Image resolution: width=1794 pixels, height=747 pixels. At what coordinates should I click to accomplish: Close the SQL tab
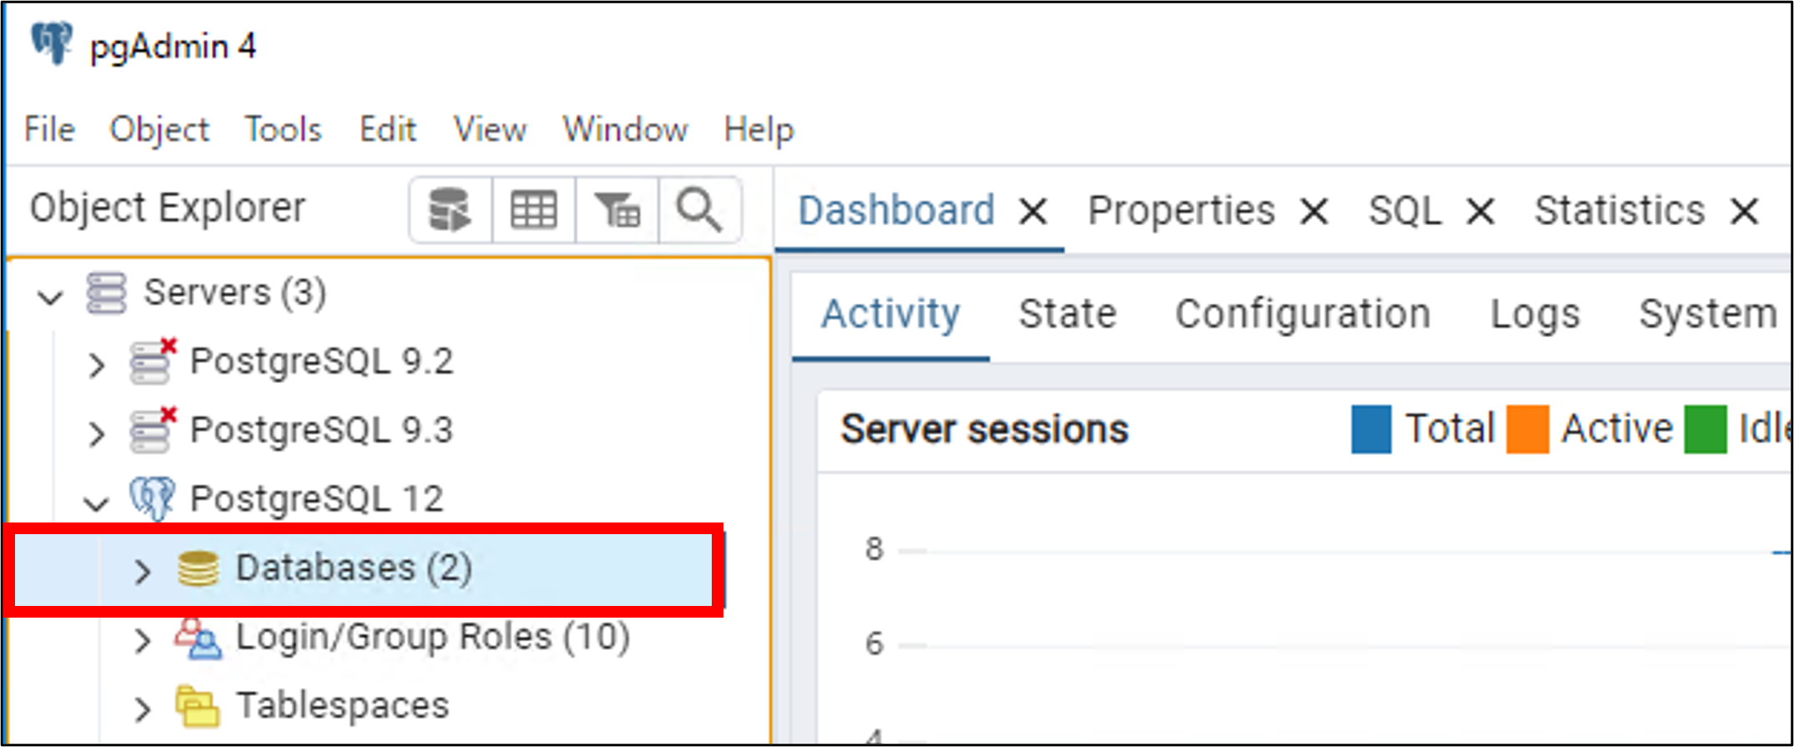coord(1480,211)
